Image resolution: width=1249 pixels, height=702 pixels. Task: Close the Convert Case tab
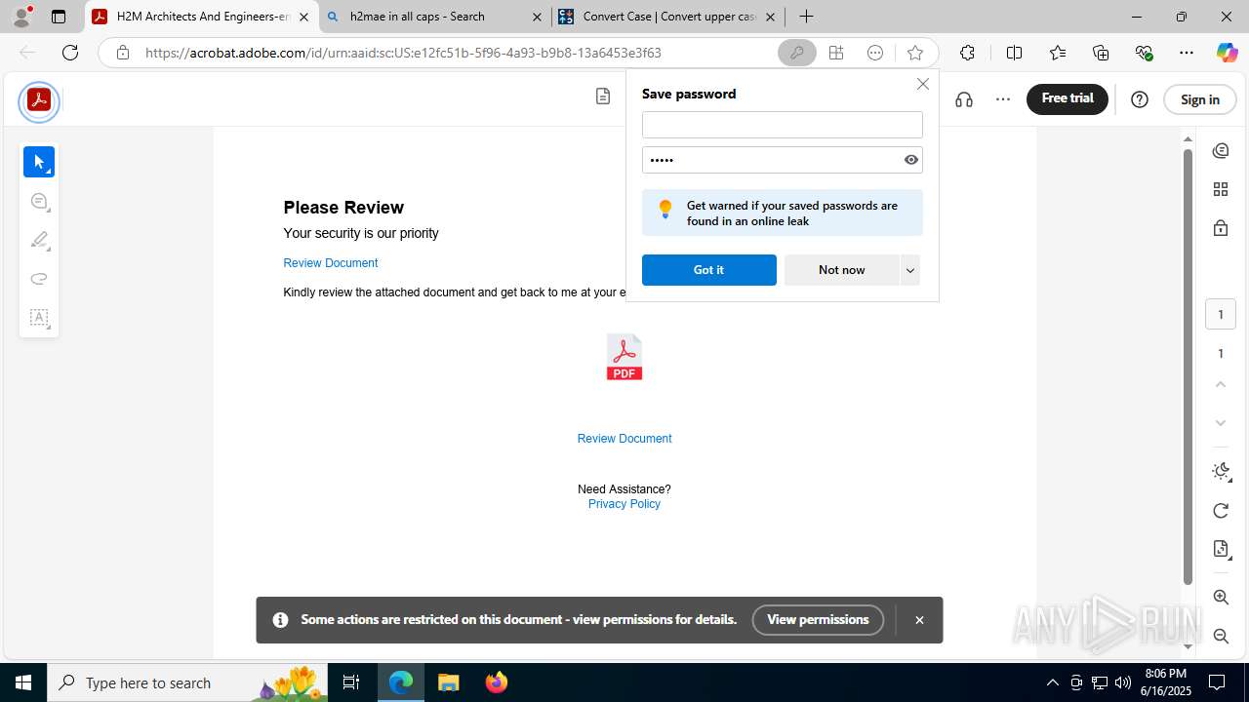point(770,17)
